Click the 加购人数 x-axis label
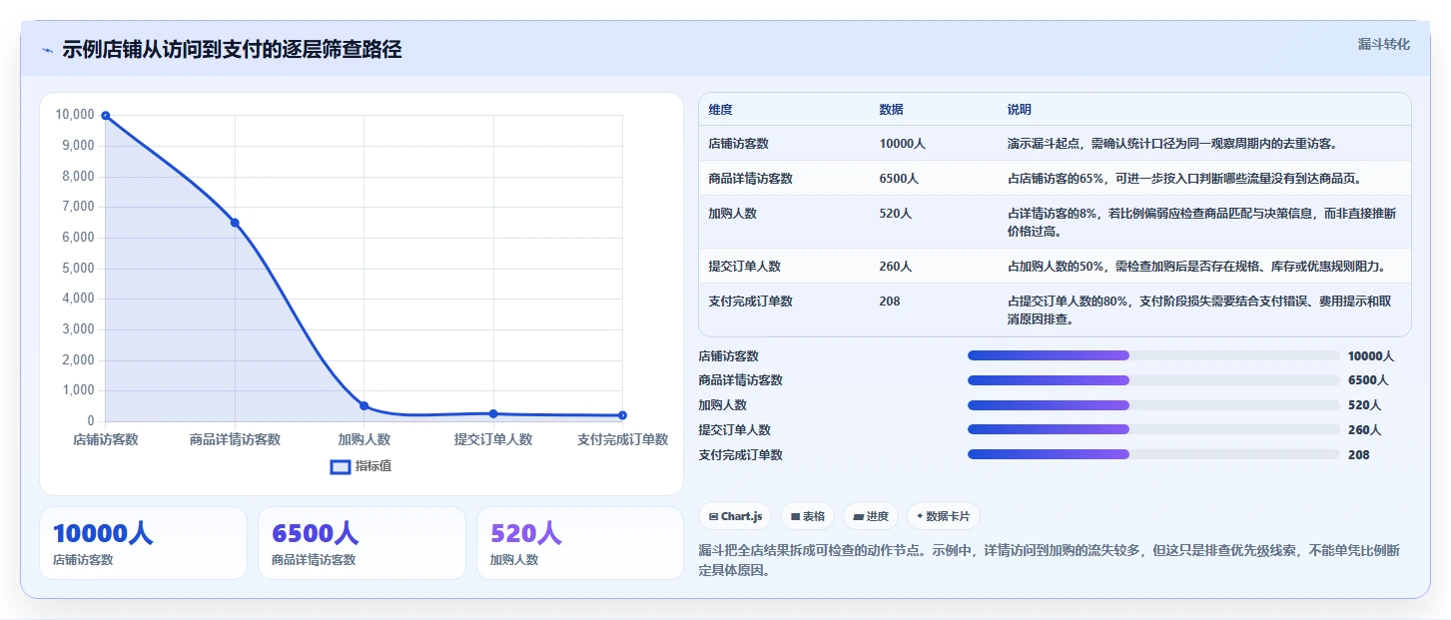The width and height of the screenshot is (1451, 620). [364, 439]
